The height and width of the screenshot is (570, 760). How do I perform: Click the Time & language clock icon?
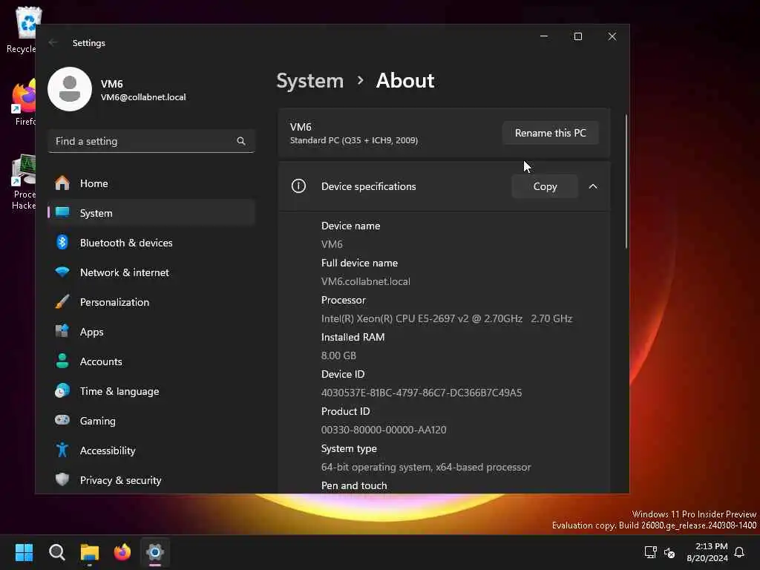pyautogui.click(x=62, y=390)
